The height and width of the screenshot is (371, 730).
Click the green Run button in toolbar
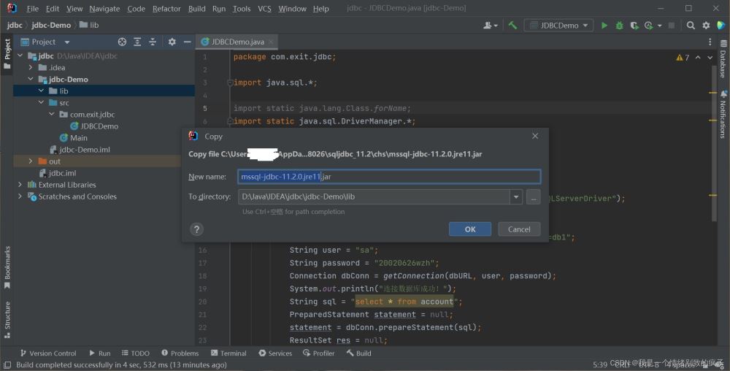[x=604, y=26]
